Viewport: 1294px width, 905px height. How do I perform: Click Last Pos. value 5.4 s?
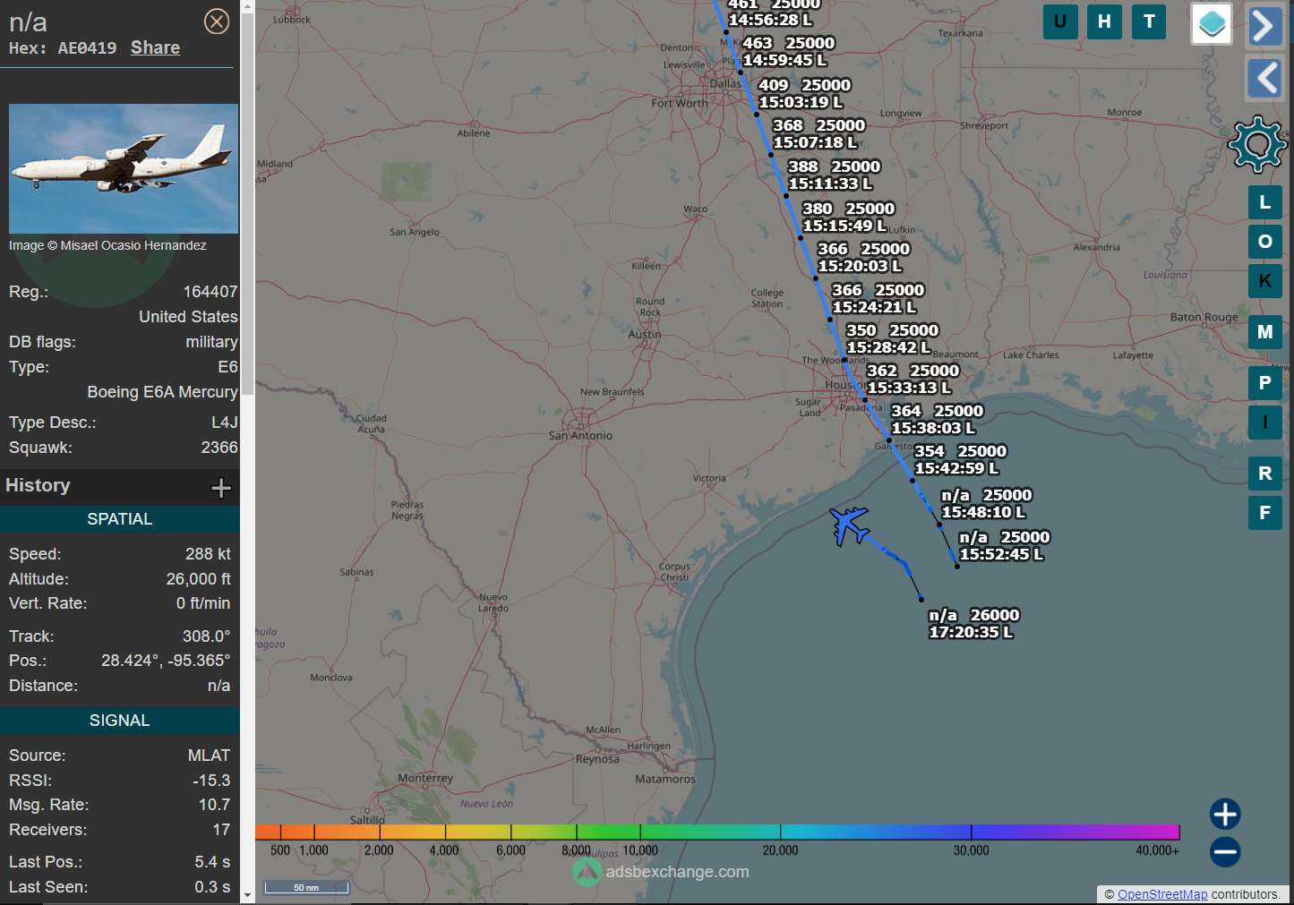(212, 862)
